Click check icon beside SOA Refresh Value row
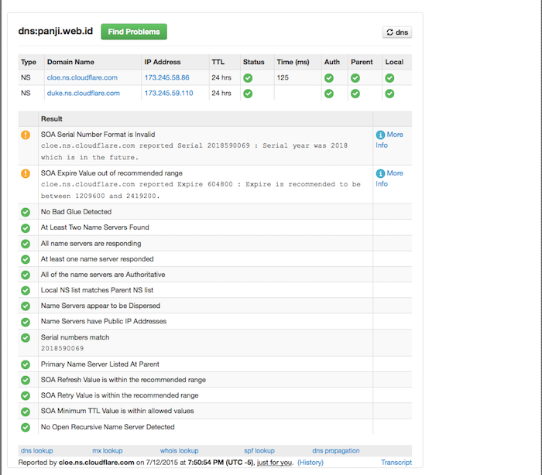The image size is (542, 475). point(26,380)
